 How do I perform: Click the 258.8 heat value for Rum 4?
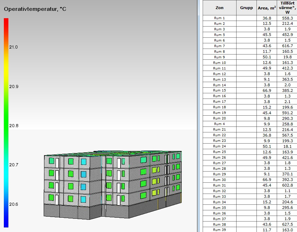pyautogui.click(x=287, y=124)
